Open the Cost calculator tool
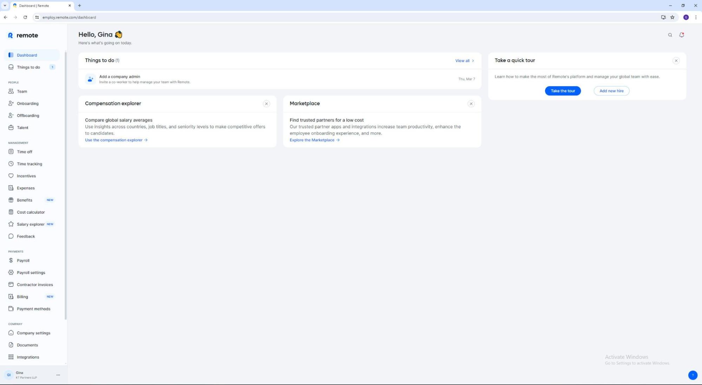The width and height of the screenshot is (702, 385). click(31, 212)
